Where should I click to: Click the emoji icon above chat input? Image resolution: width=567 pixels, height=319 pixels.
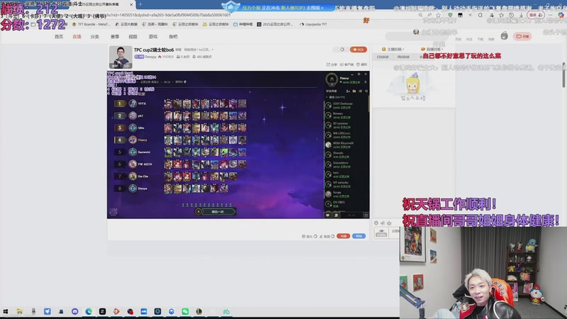pos(376,223)
